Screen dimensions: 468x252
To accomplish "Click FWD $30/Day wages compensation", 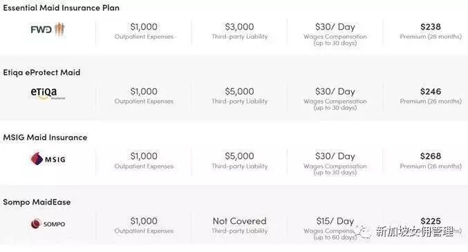I will [335, 27].
